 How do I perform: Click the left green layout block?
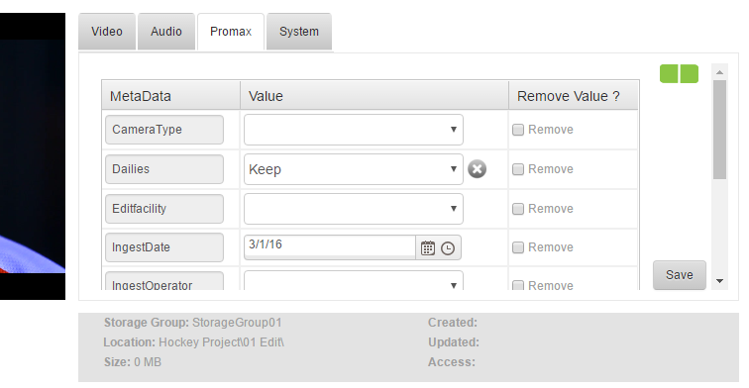669,74
